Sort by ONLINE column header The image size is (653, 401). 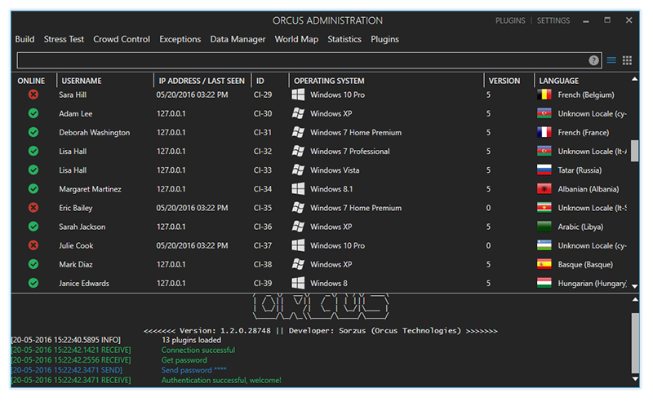31,81
